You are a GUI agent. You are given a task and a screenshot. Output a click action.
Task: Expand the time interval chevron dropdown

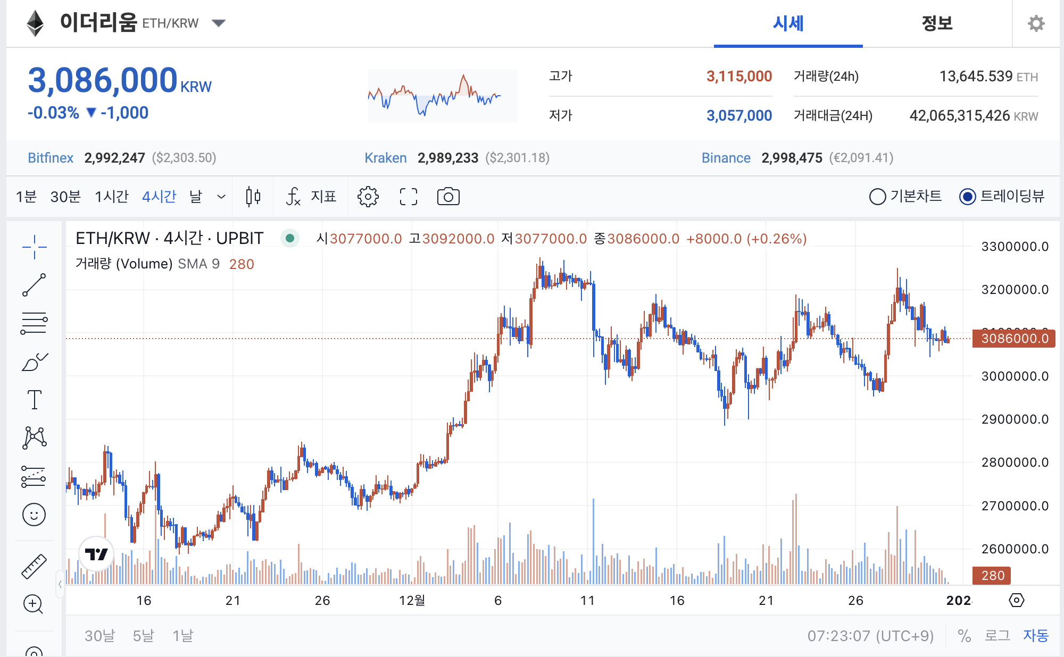(221, 197)
